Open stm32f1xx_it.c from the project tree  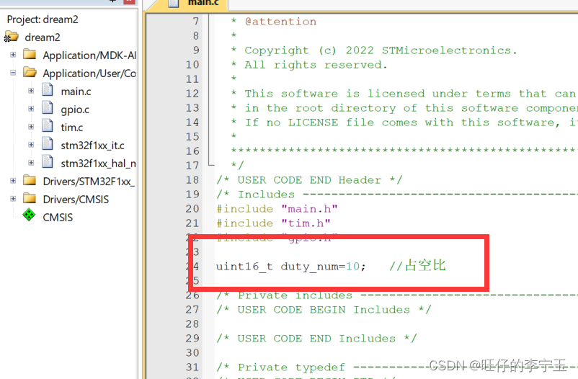point(92,146)
